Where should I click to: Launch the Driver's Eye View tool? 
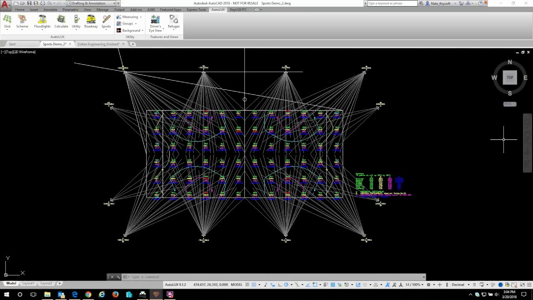coord(155,23)
